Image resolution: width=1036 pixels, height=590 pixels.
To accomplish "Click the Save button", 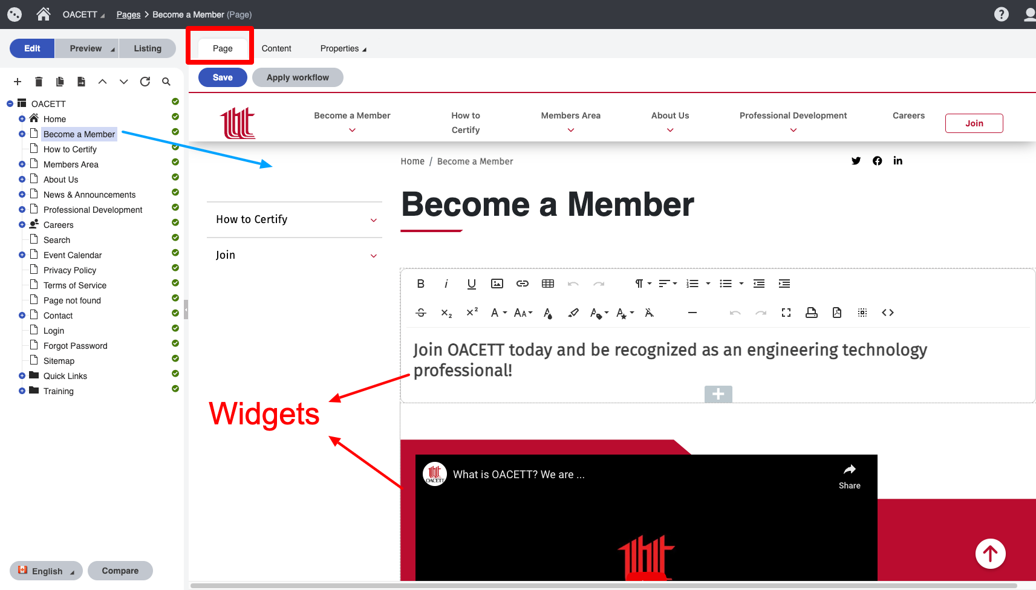I will (223, 77).
